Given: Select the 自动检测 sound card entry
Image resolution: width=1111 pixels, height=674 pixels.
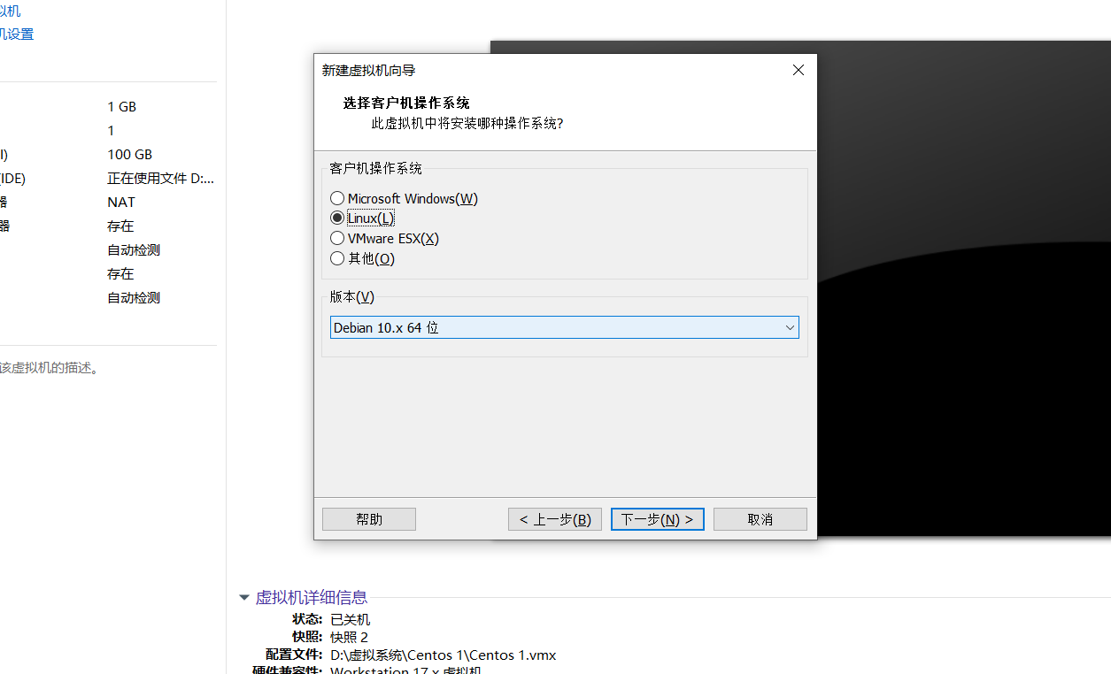Looking at the screenshot, I should (133, 249).
